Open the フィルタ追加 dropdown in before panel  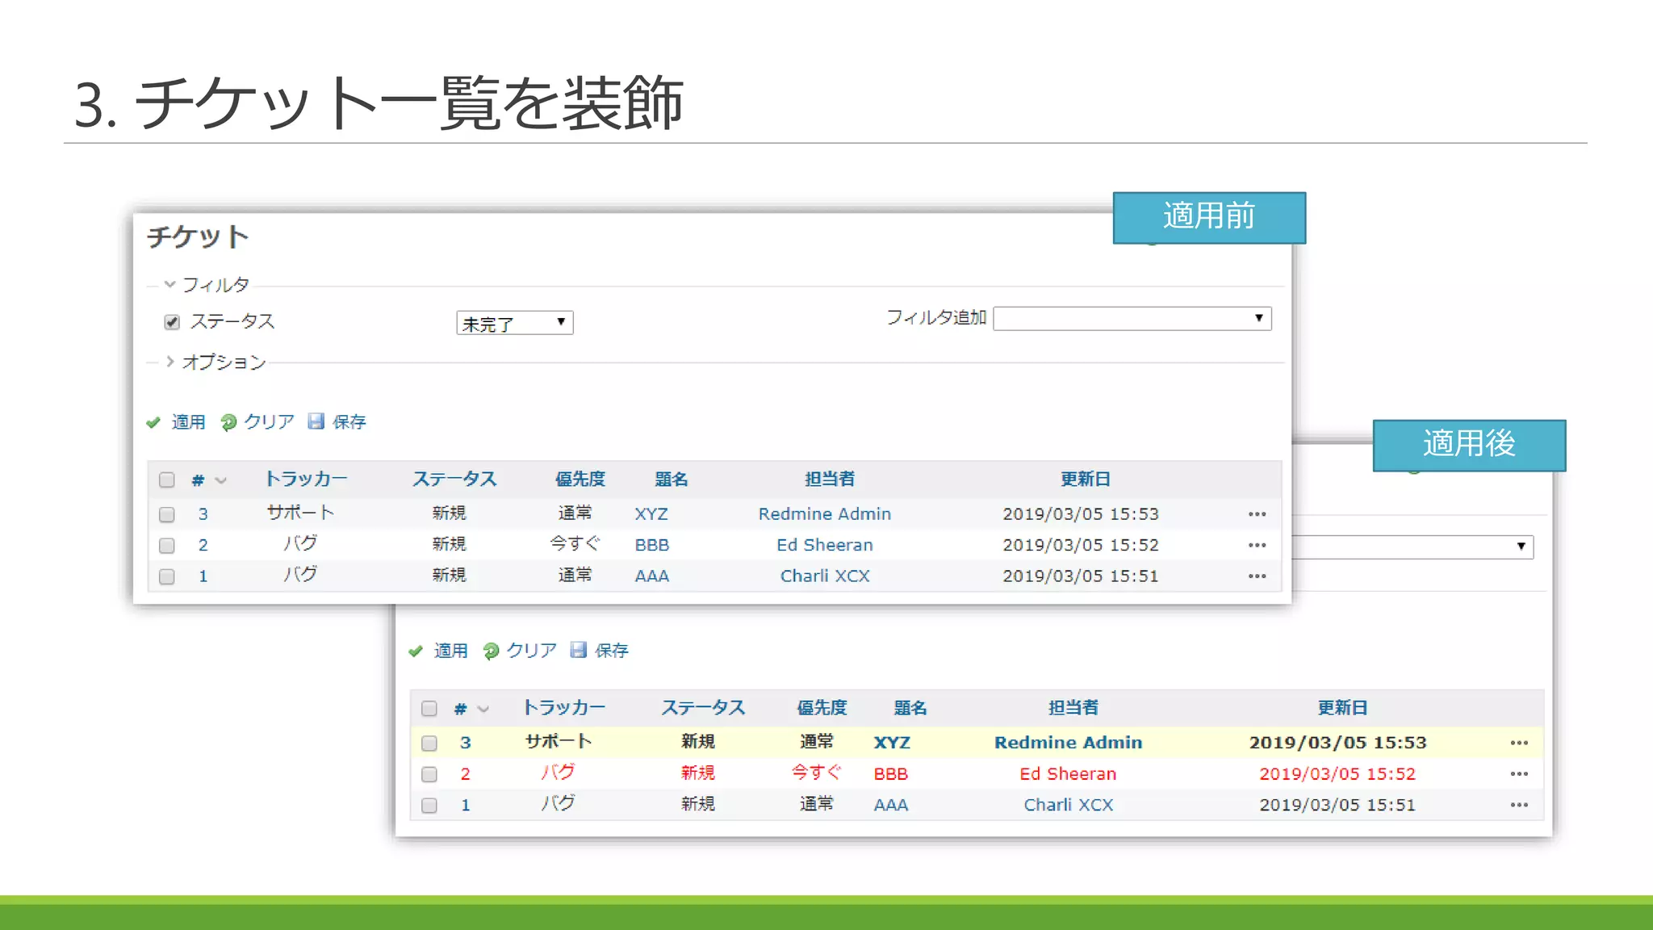point(1132,318)
